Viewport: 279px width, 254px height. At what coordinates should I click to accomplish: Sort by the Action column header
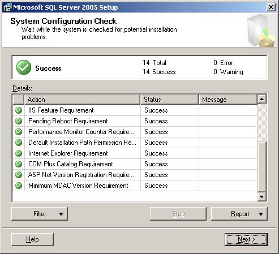82,100
